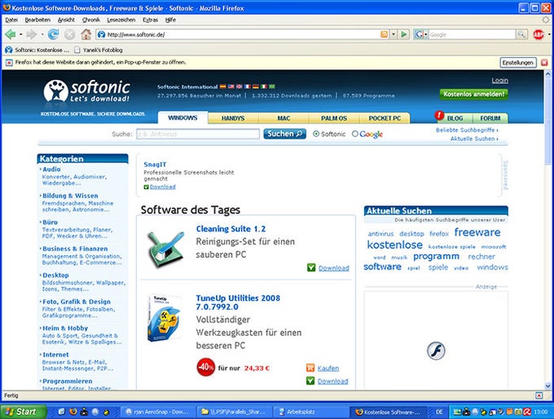The image size is (554, 419).
Task: Switch to rjan AeroSnap taskbar window
Action: (x=157, y=412)
